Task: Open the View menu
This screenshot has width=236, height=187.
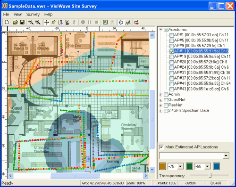Action: 17,15
